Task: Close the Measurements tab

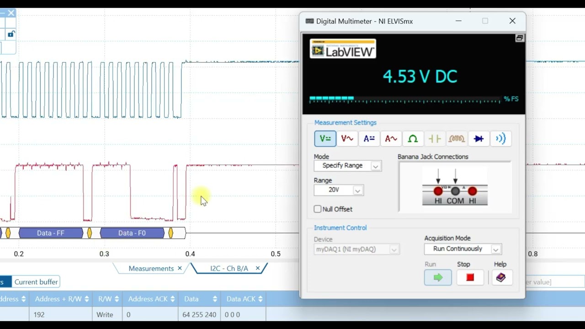Action: point(180,268)
